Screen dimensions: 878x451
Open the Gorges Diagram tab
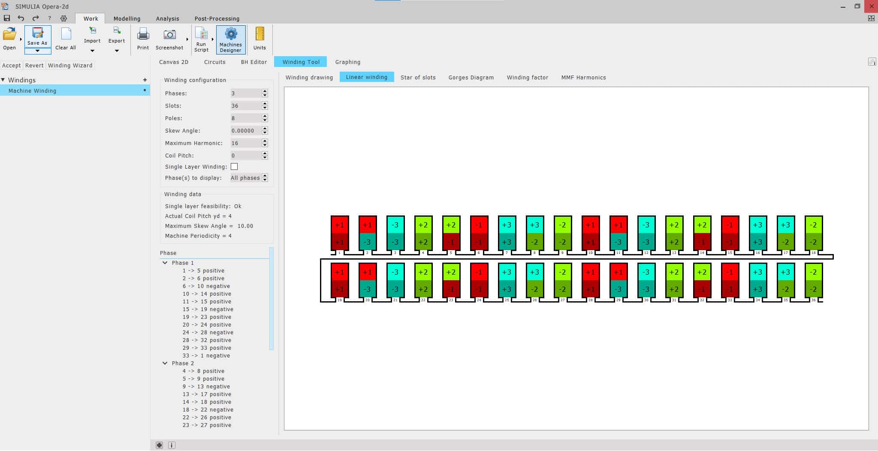point(471,77)
